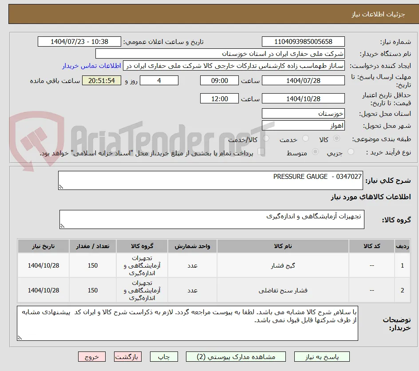Click the resize handle of گروه کالا box
The image size is (419, 371).
(62, 226)
